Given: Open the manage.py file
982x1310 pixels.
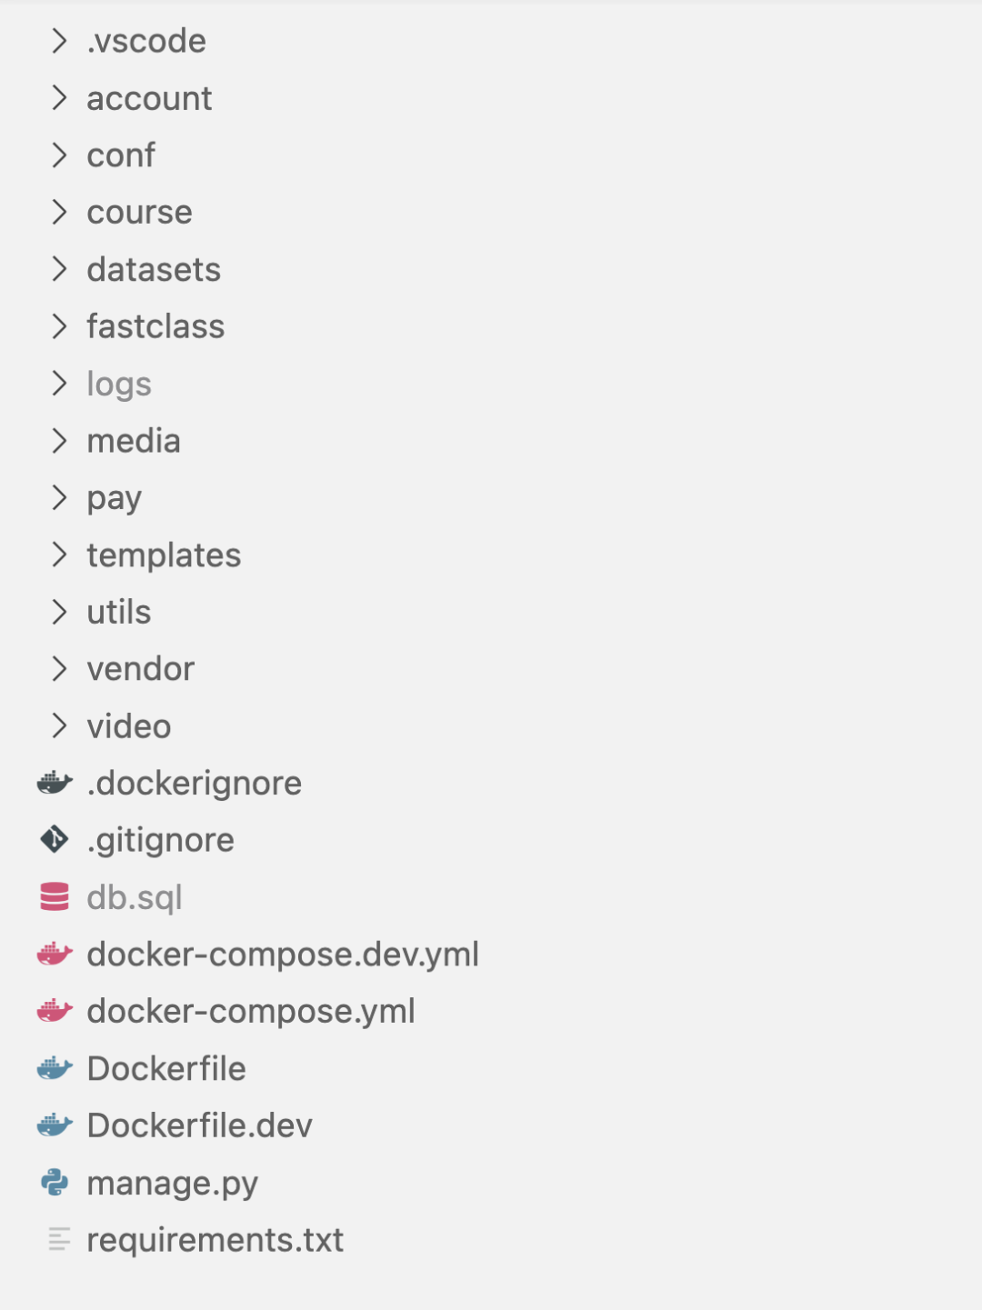Looking at the screenshot, I should (x=172, y=1183).
